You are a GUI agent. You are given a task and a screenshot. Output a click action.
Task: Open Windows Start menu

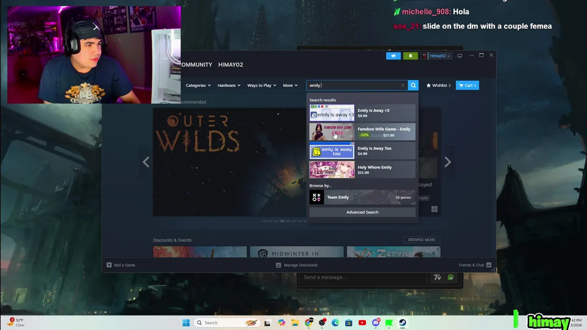point(186,323)
